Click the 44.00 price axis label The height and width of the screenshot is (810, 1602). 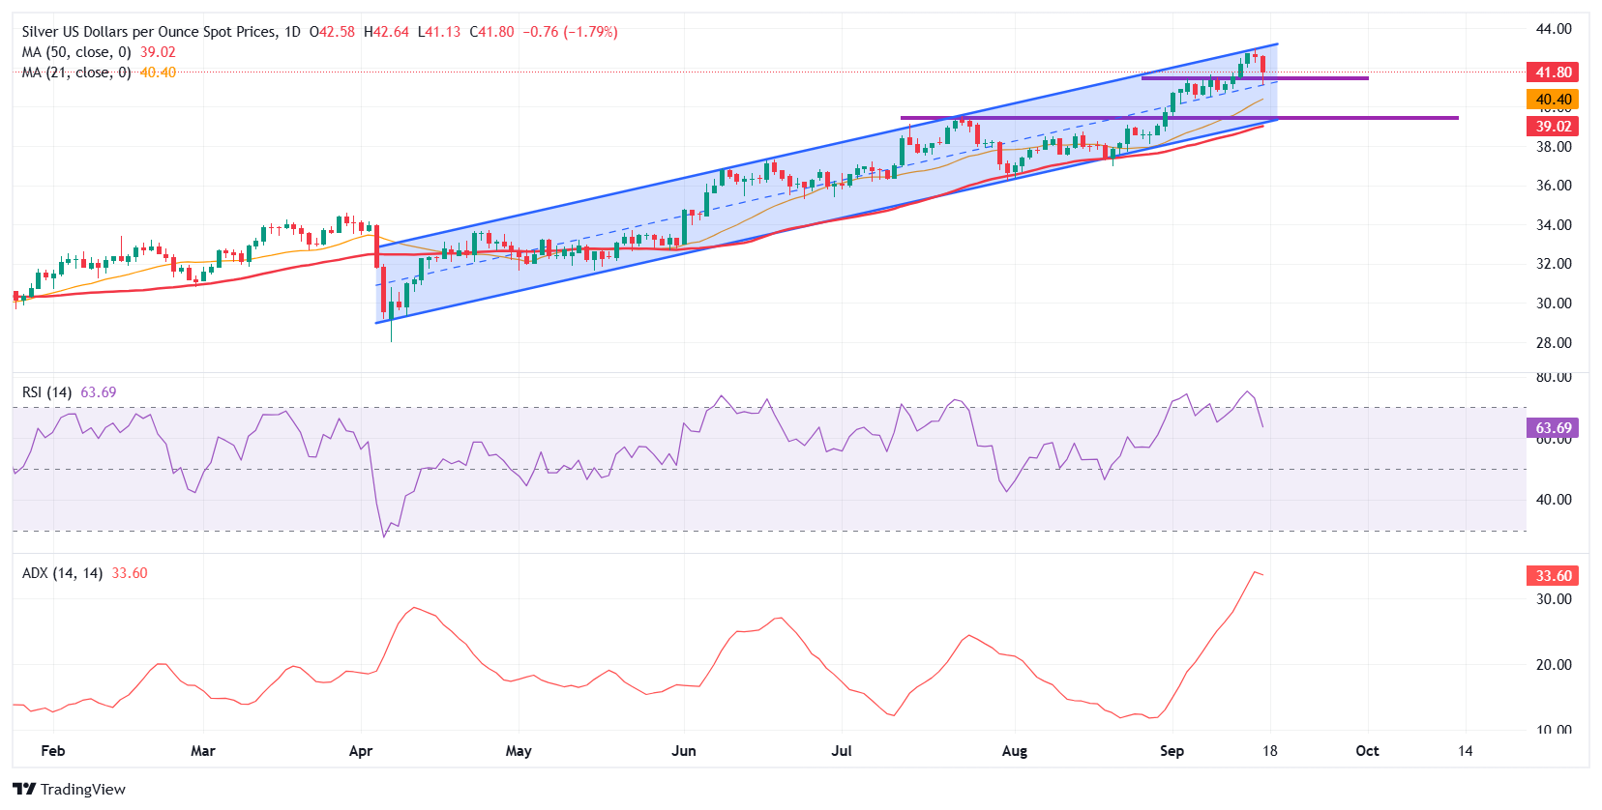1554,29
